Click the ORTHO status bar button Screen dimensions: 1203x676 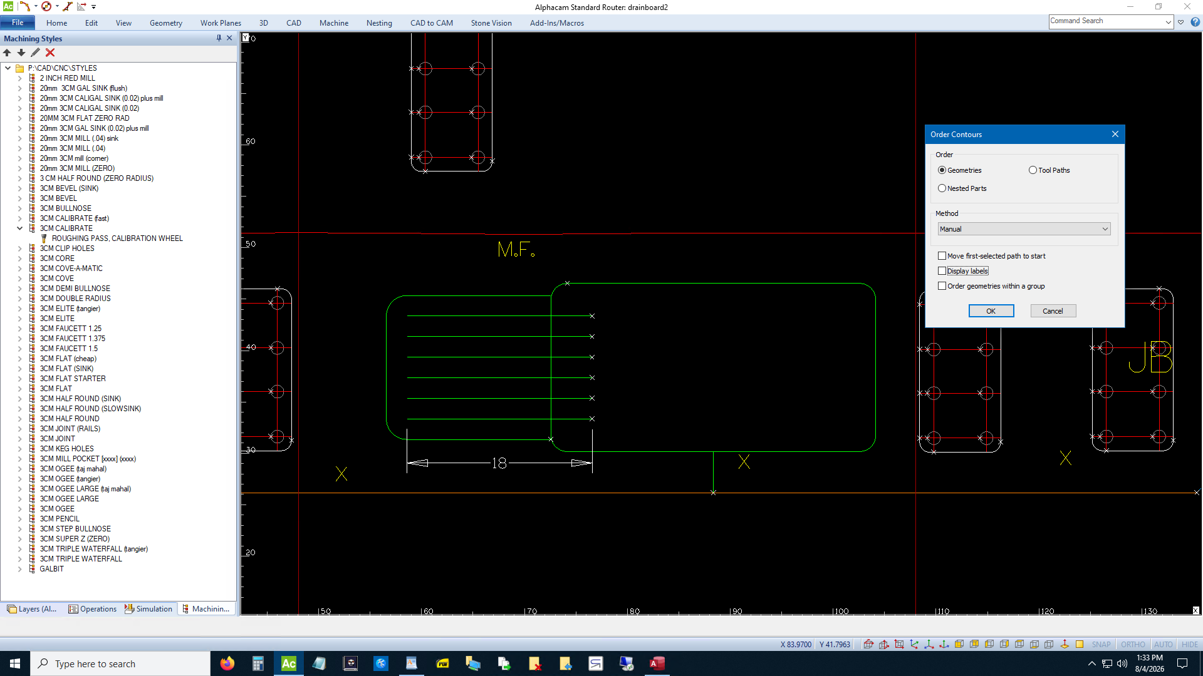tap(1132, 644)
